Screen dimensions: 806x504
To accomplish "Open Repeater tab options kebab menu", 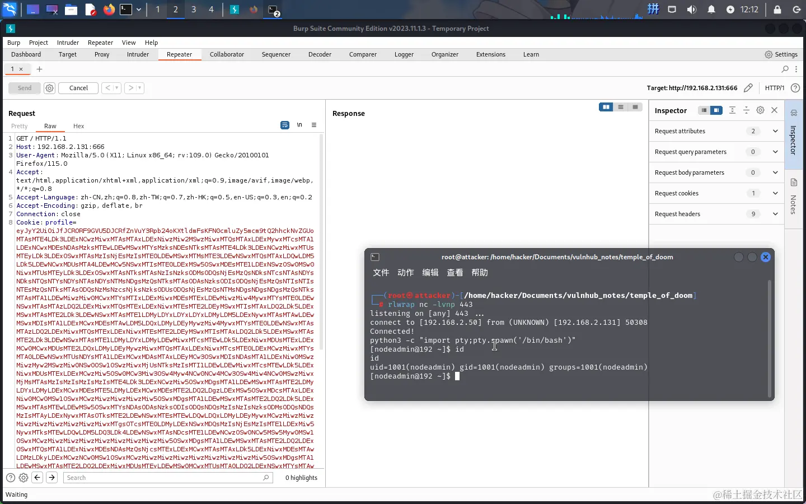I will click(796, 69).
